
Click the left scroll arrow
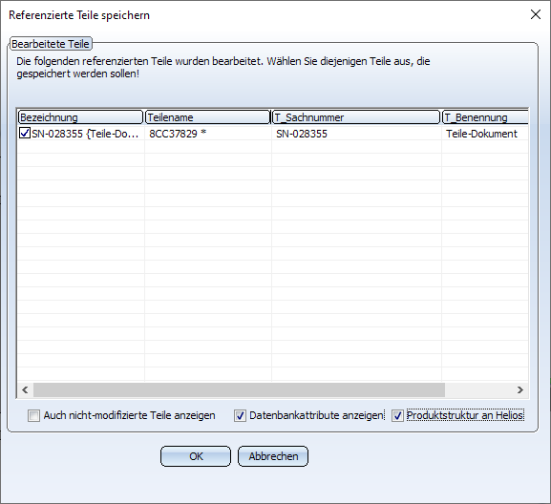pos(25,389)
